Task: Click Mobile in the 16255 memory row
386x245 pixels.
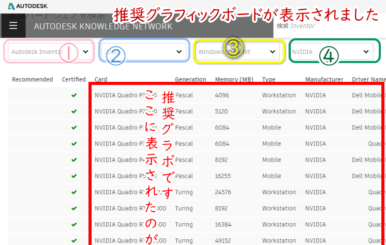Action: (272, 176)
